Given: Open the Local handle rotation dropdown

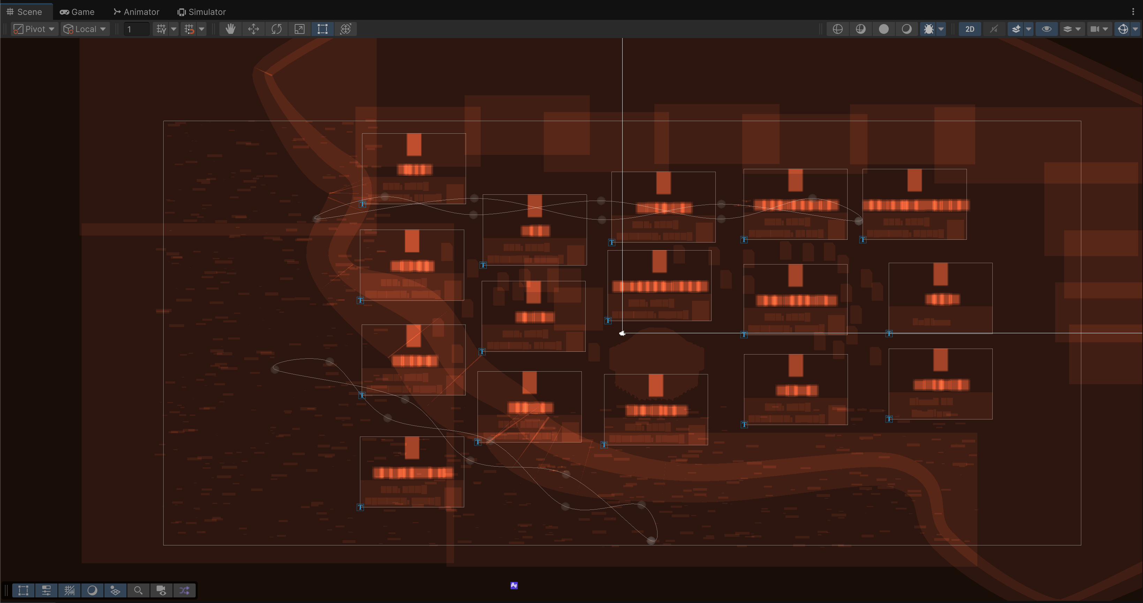Looking at the screenshot, I should click(85, 29).
